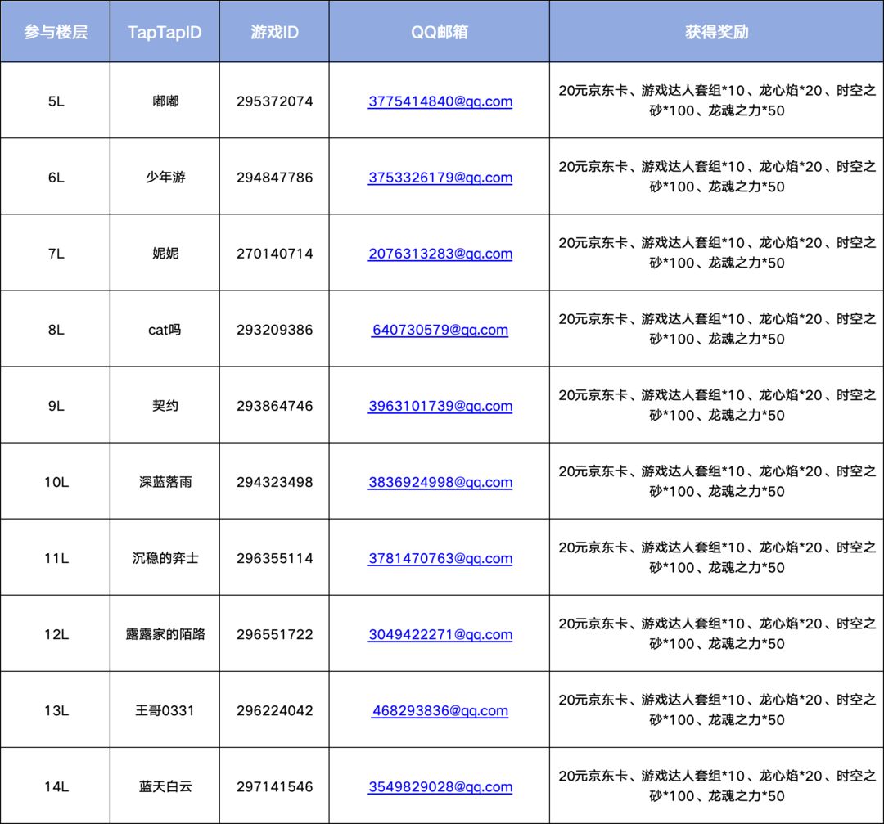The width and height of the screenshot is (884, 824).
Task: Open email link 3775414840@qq.com
Action: coord(440,101)
